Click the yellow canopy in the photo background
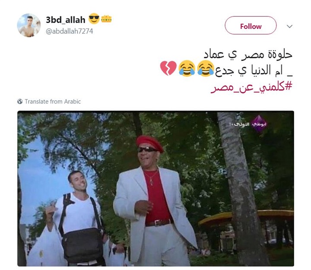Viewport: 311px width, 270px height. pos(246,217)
